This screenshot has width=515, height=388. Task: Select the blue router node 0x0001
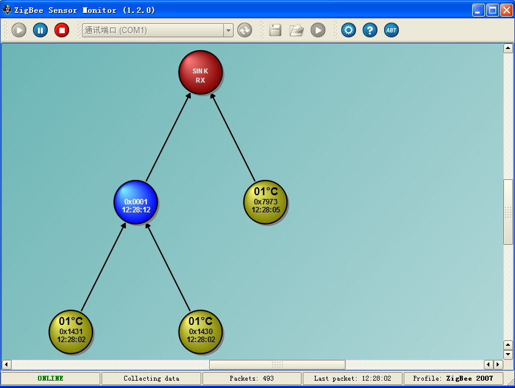pyautogui.click(x=136, y=202)
